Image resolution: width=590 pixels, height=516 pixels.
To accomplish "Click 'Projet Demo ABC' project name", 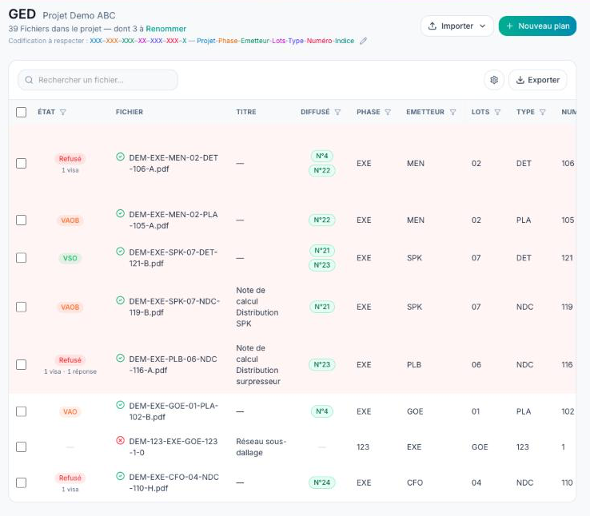I will [79, 15].
